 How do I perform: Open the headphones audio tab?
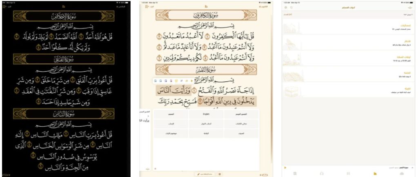point(322,173)
